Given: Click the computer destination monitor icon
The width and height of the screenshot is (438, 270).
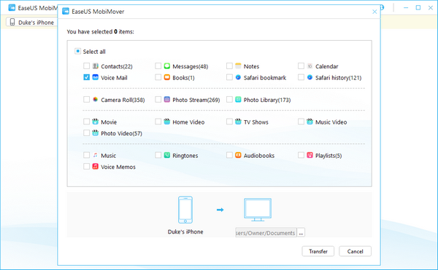Looking at the screenshot, I should pos(258,210).
